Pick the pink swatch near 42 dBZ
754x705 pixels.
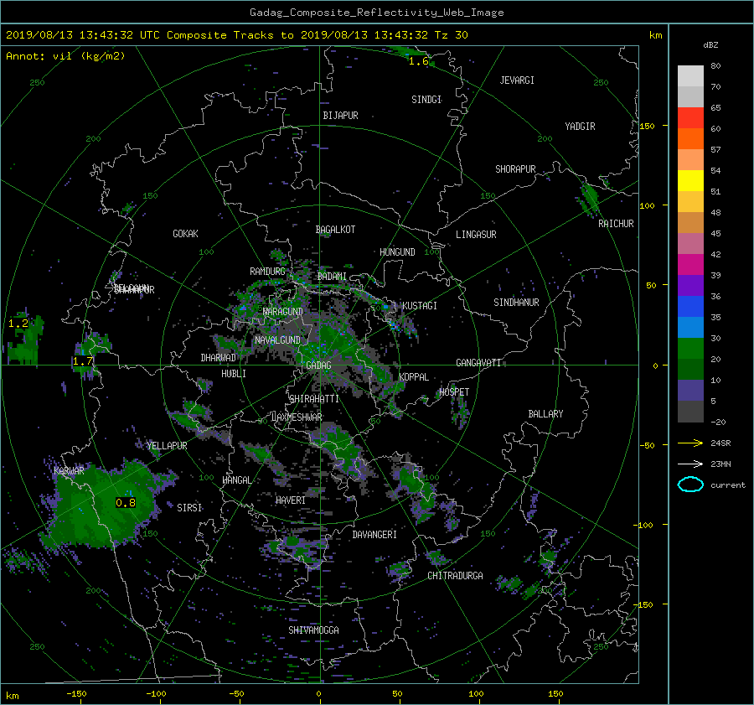click(690, 243)
